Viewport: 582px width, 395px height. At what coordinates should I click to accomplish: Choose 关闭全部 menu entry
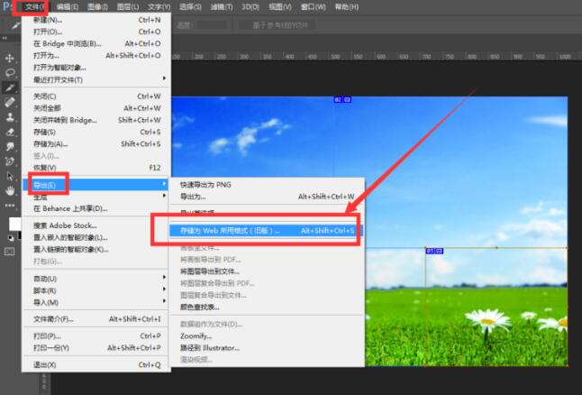(96, 108)
